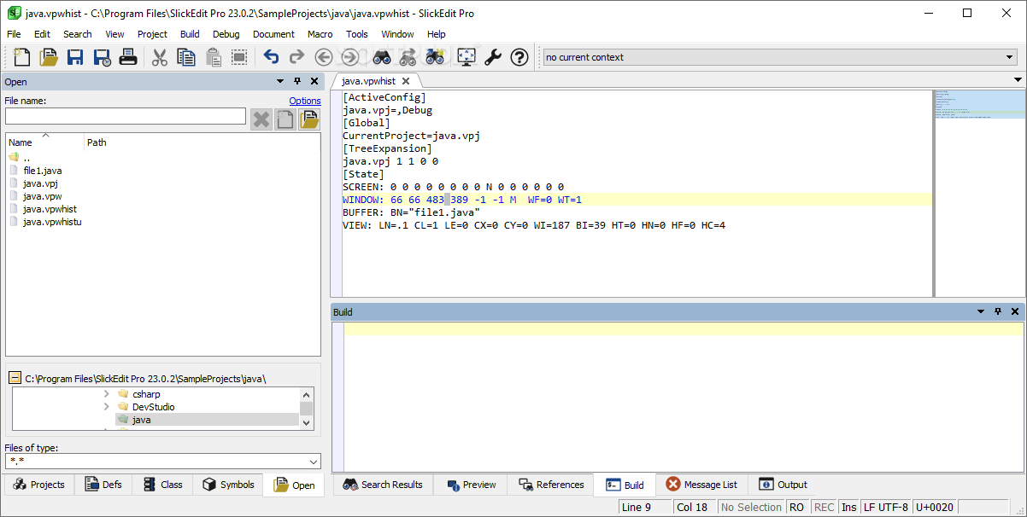Image resolution: width=1027 pixels, height=517 pixels.
Task: Expand the DevStudio folder node
Action: coord(106,407)
